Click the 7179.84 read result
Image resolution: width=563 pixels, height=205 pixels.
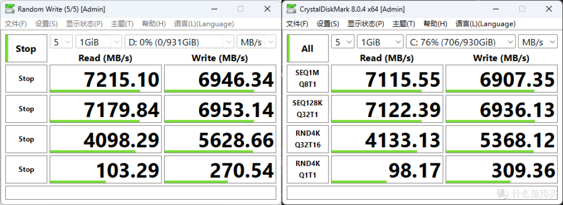click(x=105, y=109)
